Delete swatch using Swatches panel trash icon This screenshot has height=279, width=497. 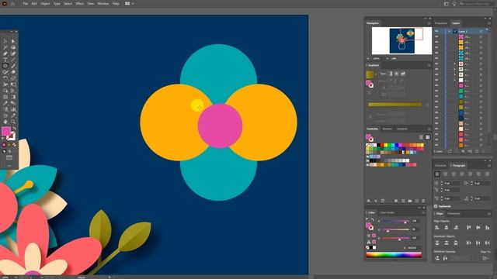coord(423,201)
